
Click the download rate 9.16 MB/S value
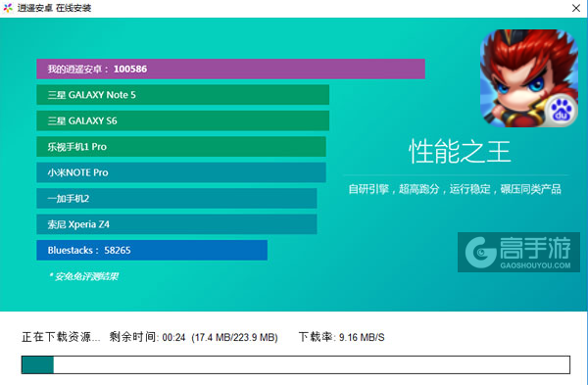click(x=362, y=337)
